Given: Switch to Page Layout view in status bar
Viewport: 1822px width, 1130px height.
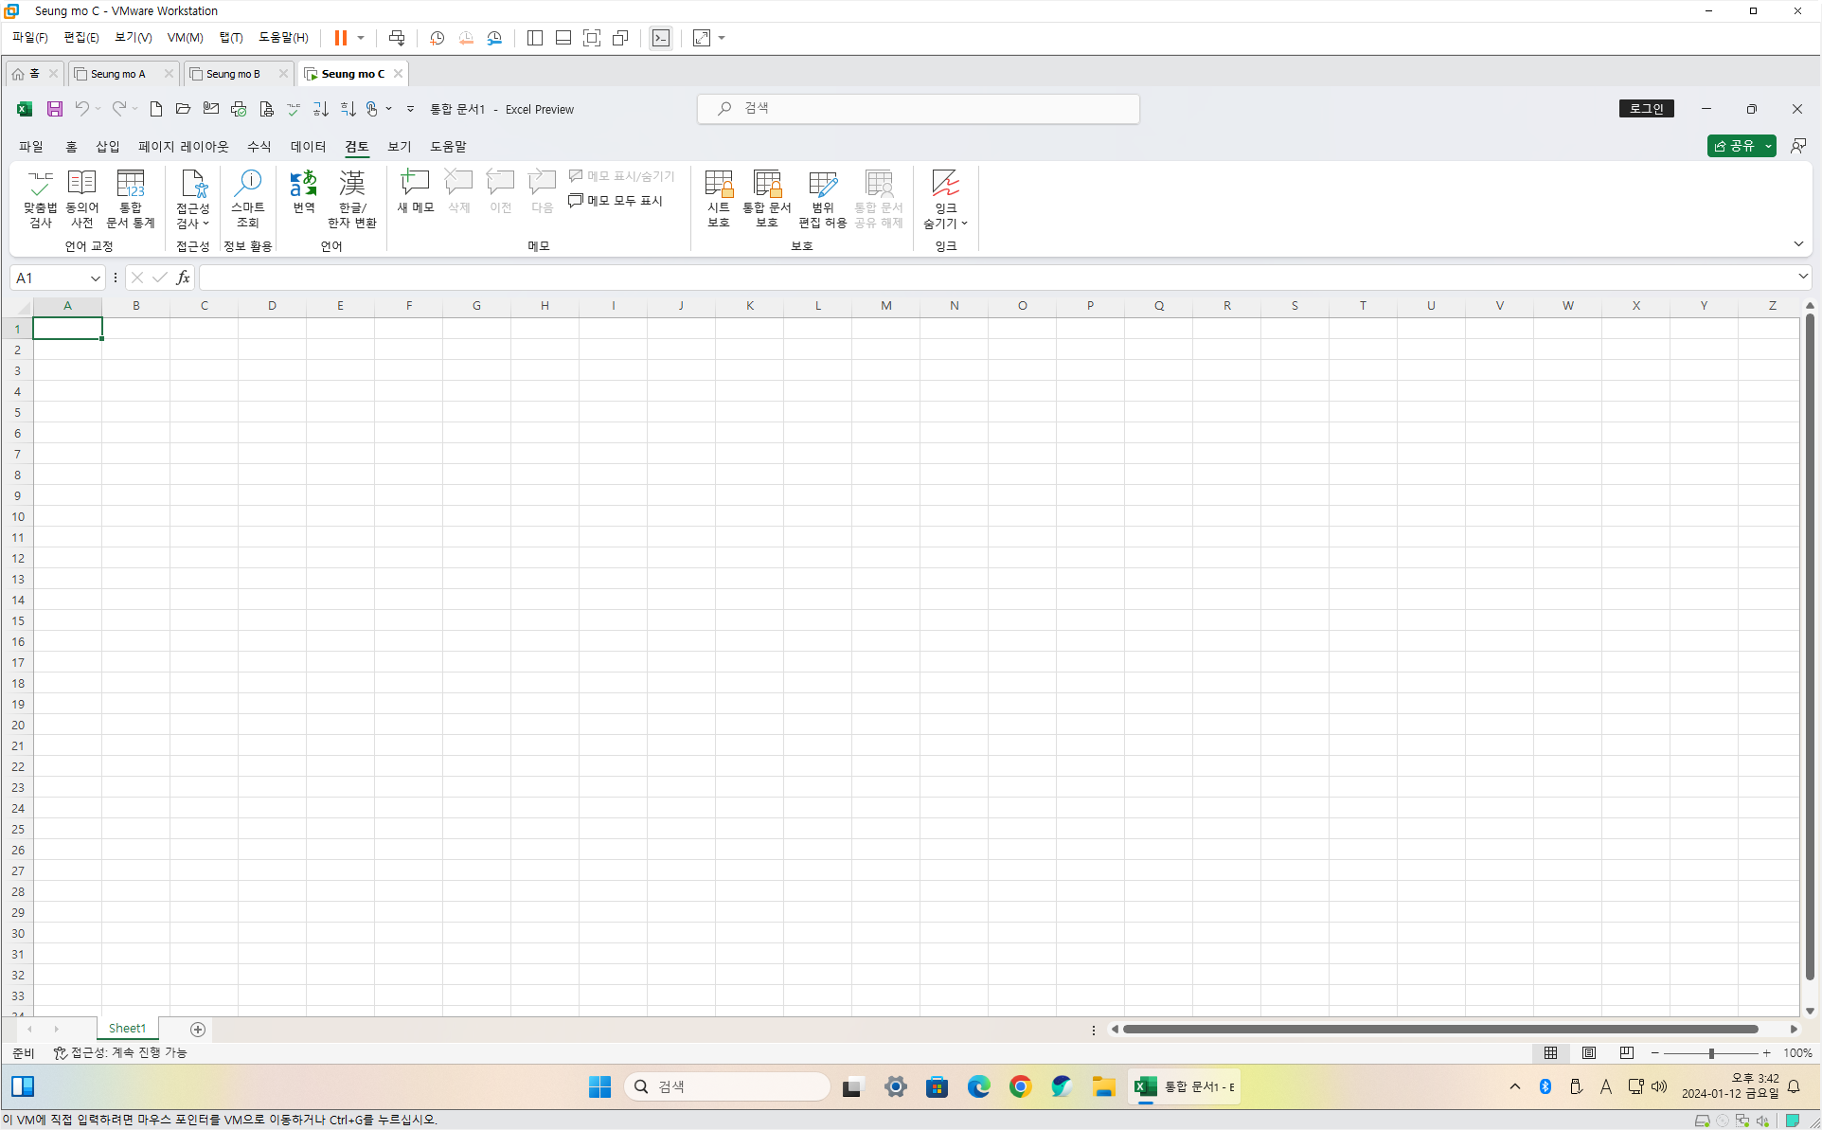Looking at the screenshot, I should [x=1589, y=1053].
